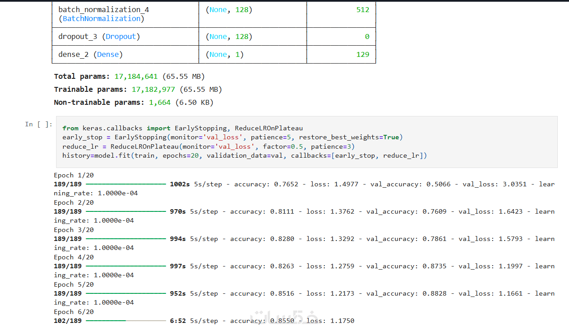The width and height of the screenshot is (569, 331).
Task: Click the Epoch 2/20 output line
Action: 74,202
